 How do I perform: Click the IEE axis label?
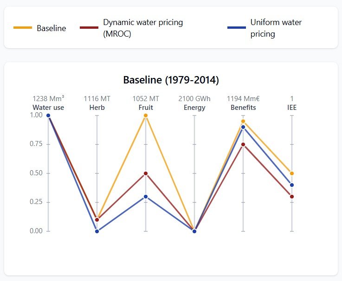tap(292, 108)
